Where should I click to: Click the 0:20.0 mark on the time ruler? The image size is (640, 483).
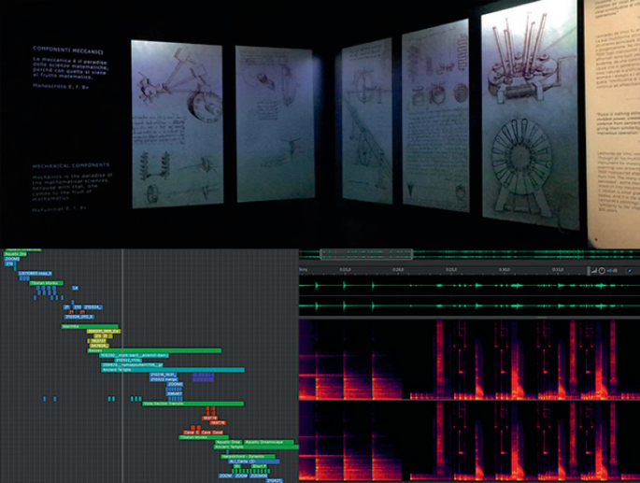click(398, 270)
